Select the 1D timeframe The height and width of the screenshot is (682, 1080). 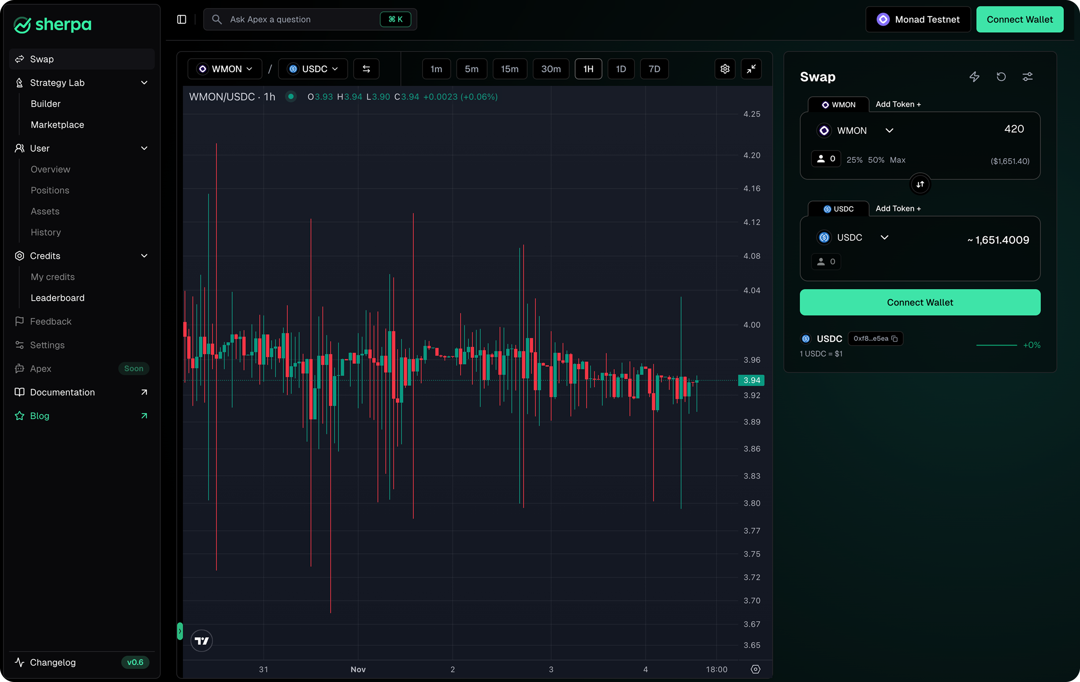click(x=621, y=69)
